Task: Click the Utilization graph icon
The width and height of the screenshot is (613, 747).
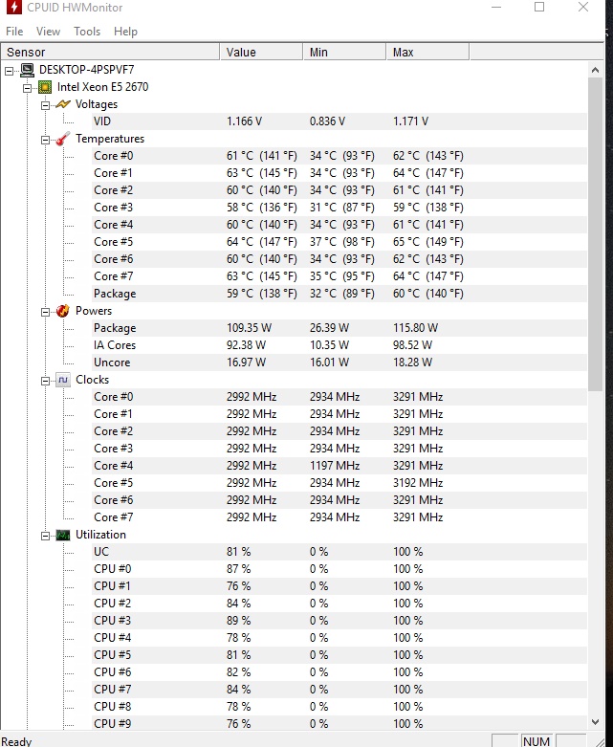Action: 63,535
